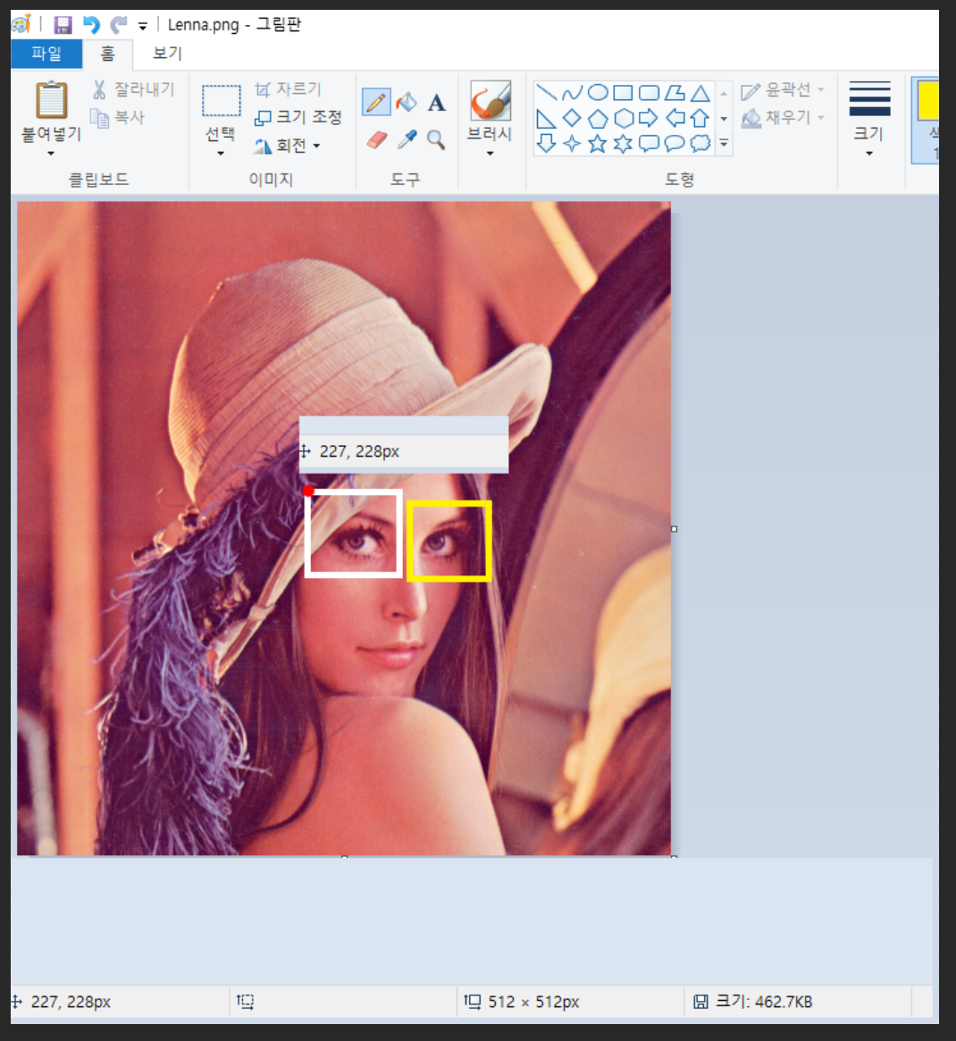This screenshot has height=1041, width=956.
Task: Open the 크기 line thickness dropdown
Action: pos(869,119)
